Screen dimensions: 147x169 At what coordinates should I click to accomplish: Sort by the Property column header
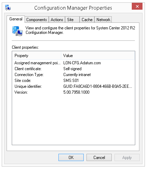point(37,56)
